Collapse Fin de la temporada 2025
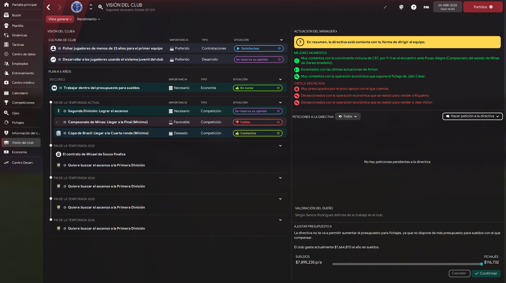The image size is (506, 283). coord(280,199)
